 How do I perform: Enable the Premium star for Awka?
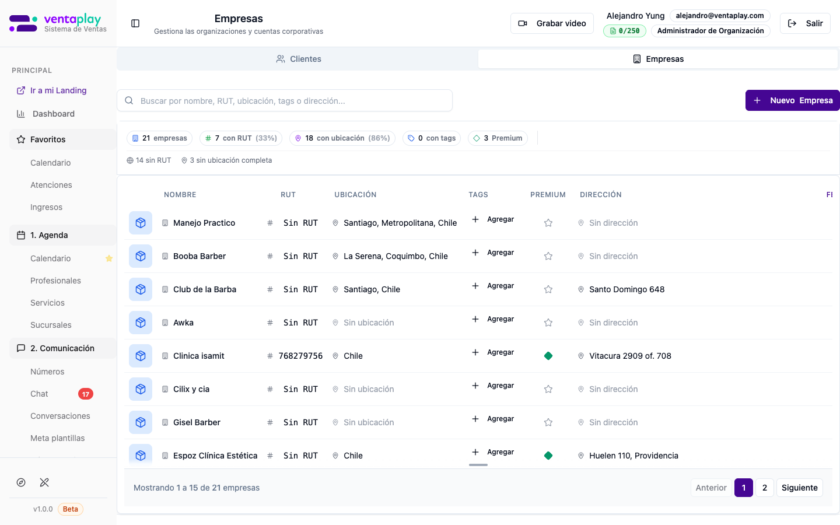(548, 322)
